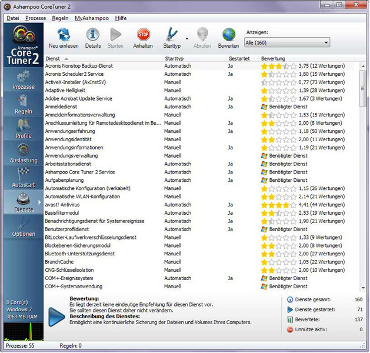Open the Prozesse menu
Image resolution: width=370 pixels, height=353 pixels.
point(36,18)
